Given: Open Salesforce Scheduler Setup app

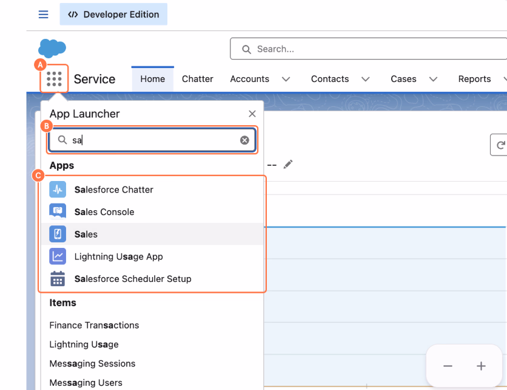Looking at the screenshot, I should point(133,279).
